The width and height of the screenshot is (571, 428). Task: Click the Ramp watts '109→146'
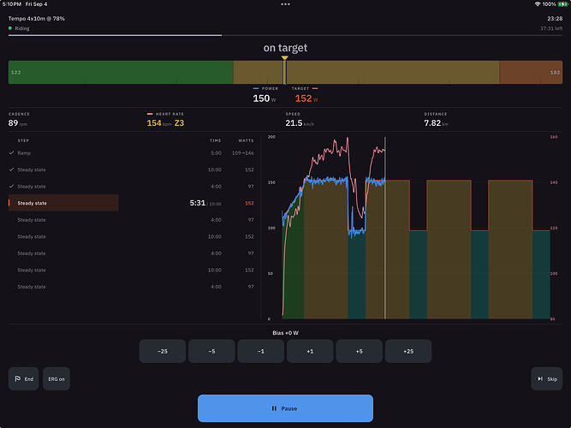(242, 153)
